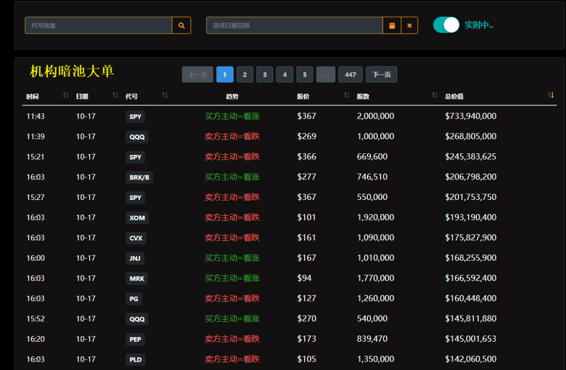Screen dimensions: 566x370
Task: Select total value $160,448,400
Action: 471,298
